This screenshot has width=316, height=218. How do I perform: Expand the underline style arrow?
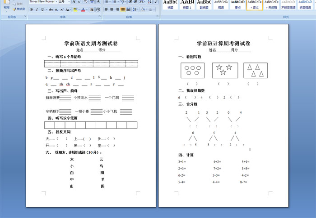tap(46, 9)
